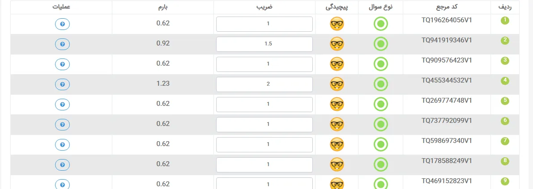
Task: Click coefficient field containing 1.5
Action: click(x=264, y=44)
